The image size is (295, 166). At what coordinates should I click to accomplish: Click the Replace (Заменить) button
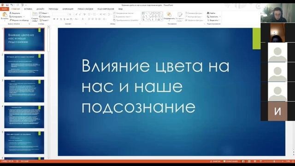213,17
